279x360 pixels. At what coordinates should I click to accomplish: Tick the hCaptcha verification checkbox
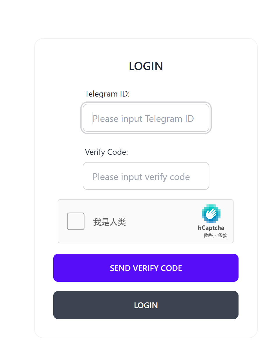tap(76, 221)
